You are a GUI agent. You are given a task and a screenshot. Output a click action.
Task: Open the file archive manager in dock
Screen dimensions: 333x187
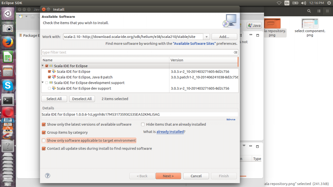(x=8, y=71)
